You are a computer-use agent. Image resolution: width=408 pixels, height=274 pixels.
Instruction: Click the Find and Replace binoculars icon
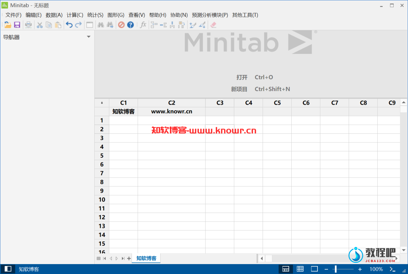tap(110, 25)
